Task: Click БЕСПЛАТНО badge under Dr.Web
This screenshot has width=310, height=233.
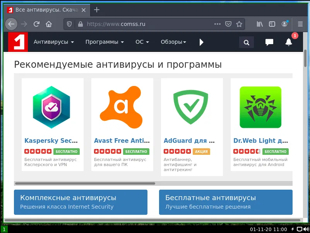Action: click(276, 151)
